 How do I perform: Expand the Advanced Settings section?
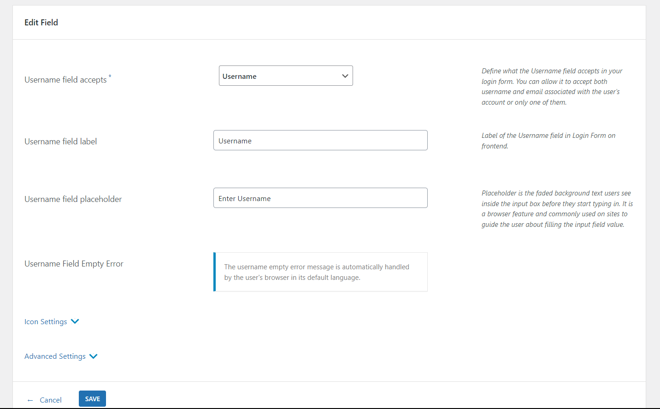(55, 356)
